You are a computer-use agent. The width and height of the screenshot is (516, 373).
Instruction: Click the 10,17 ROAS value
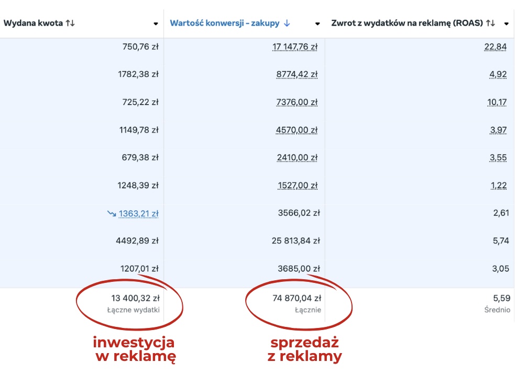497,102
